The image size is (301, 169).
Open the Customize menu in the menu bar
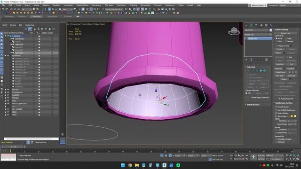[121, 5]
